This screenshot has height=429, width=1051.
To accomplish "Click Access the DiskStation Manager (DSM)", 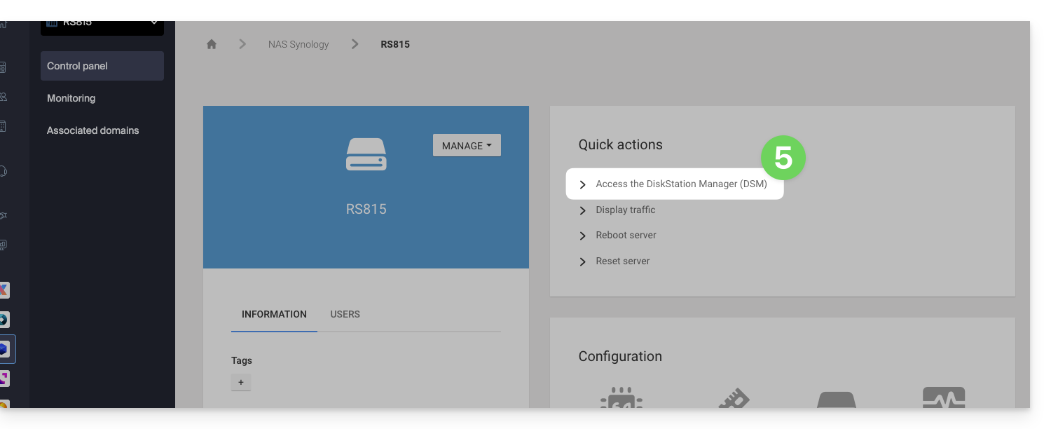I will pos(681,184).
